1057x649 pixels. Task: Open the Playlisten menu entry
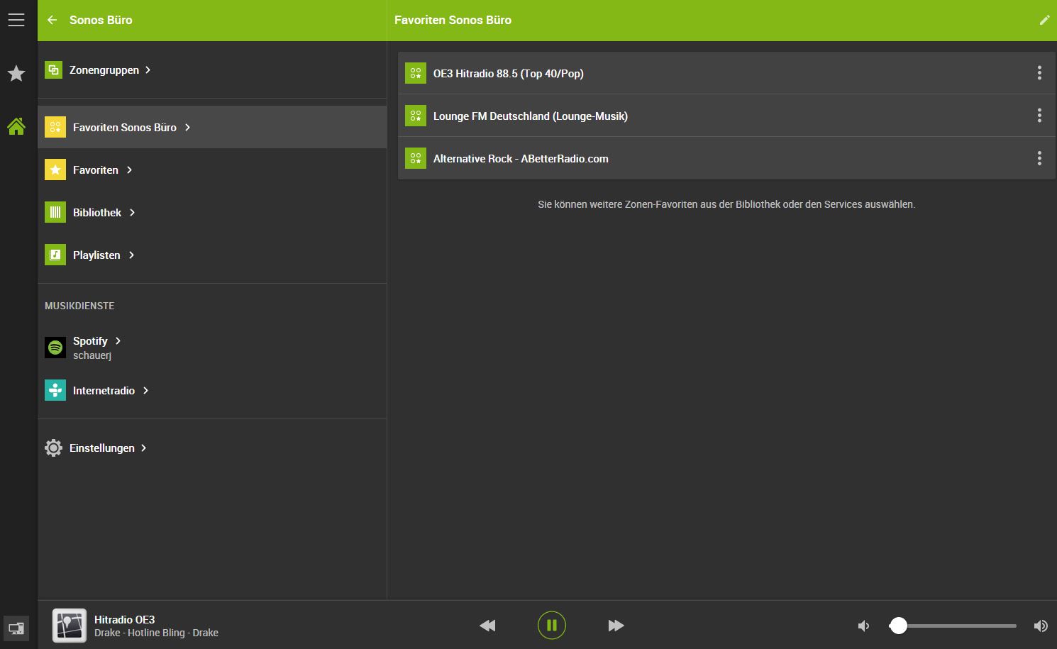[x=212, y=255]
